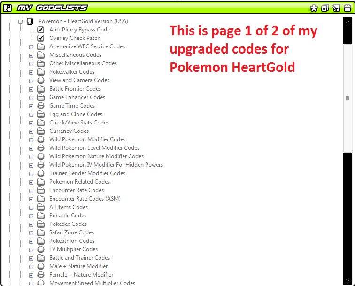The image size is (355, 286).
Task: Select the View and Camera Codes label
Action: coord(79,80)
